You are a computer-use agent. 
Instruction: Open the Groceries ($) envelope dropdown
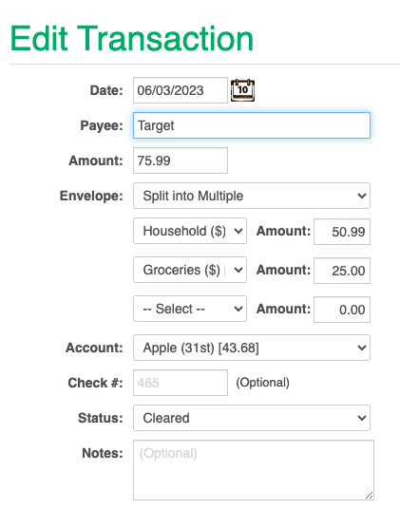[190, 270]
